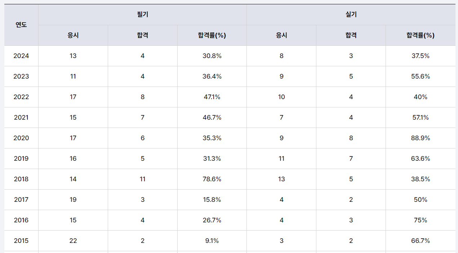Screen dimensions: 458x253
Task: Click the 필기 group header
Action: pyautogui.click(x=142, y=15)
